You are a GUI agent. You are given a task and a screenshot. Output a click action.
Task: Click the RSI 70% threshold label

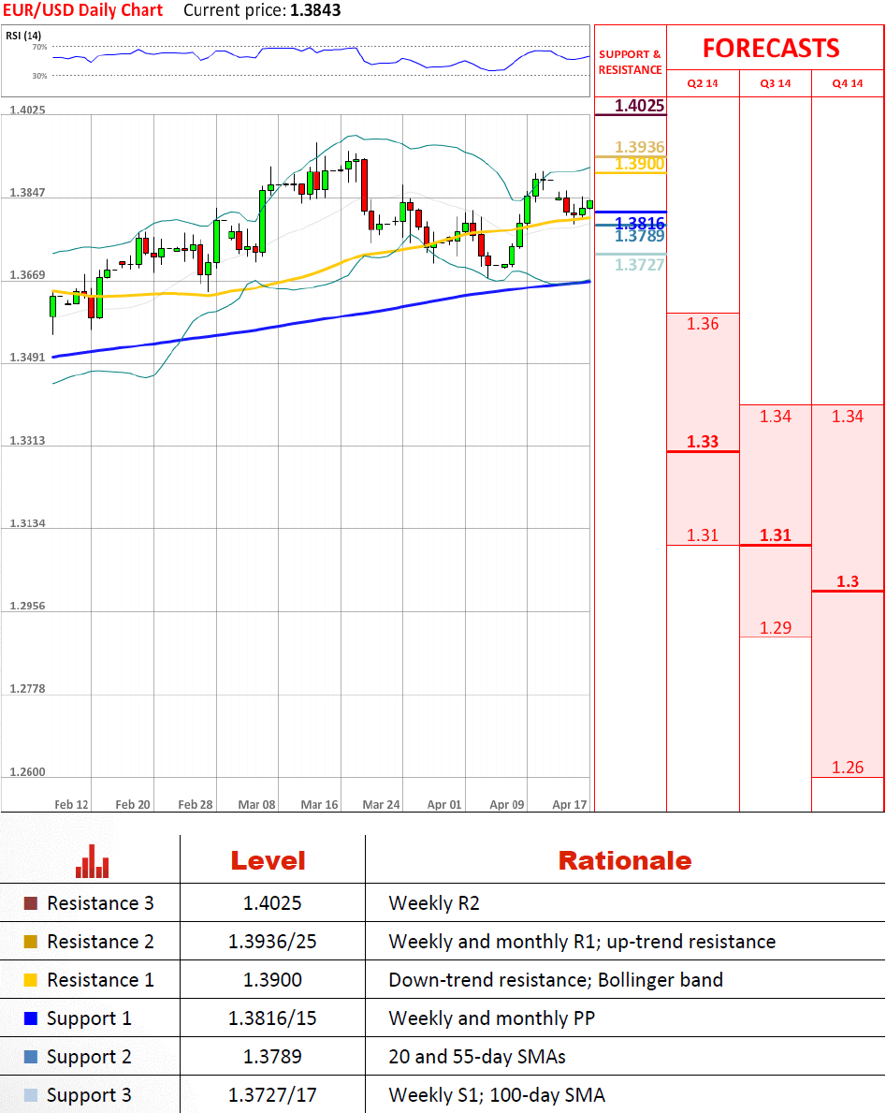tap(39, 47)
